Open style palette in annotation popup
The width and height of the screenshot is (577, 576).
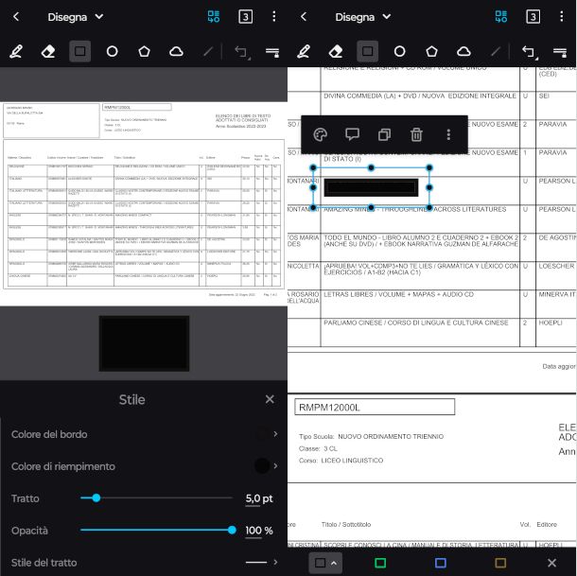320,134
